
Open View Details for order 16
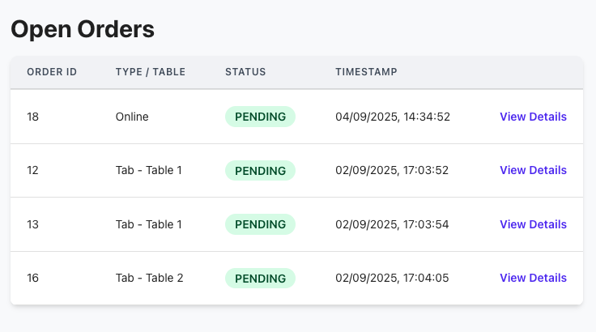tap(533, 278)
